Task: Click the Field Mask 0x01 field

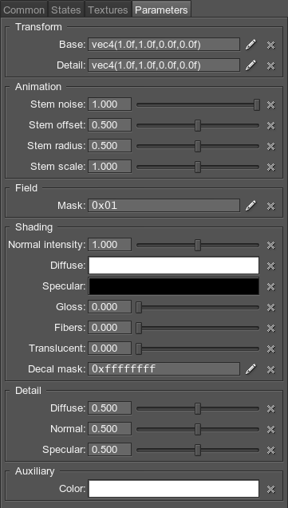Action: coord(164,206)
